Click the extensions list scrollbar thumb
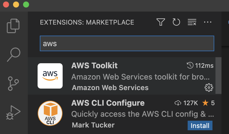This screenshot has height=134, width=229. click(218, 76)
